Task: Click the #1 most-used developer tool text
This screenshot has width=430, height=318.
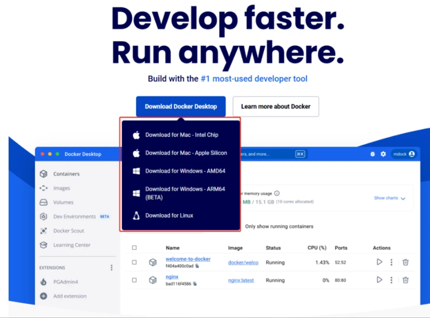Action: (254, 79)
